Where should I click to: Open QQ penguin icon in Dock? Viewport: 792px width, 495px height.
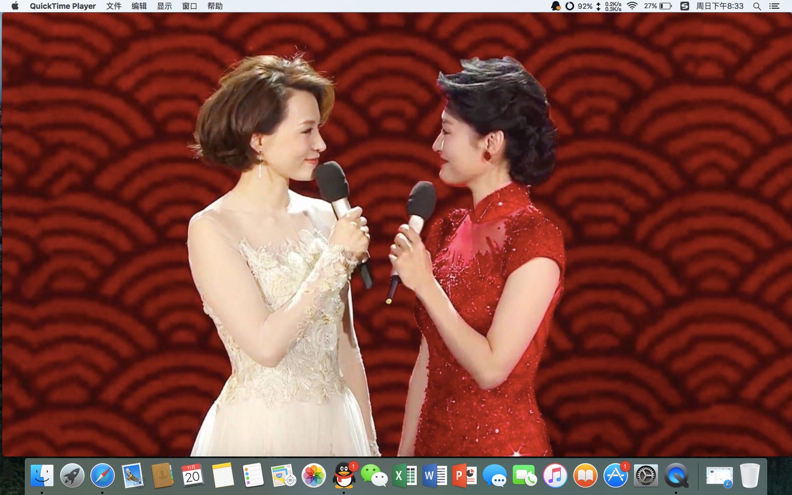pos(344,475)
